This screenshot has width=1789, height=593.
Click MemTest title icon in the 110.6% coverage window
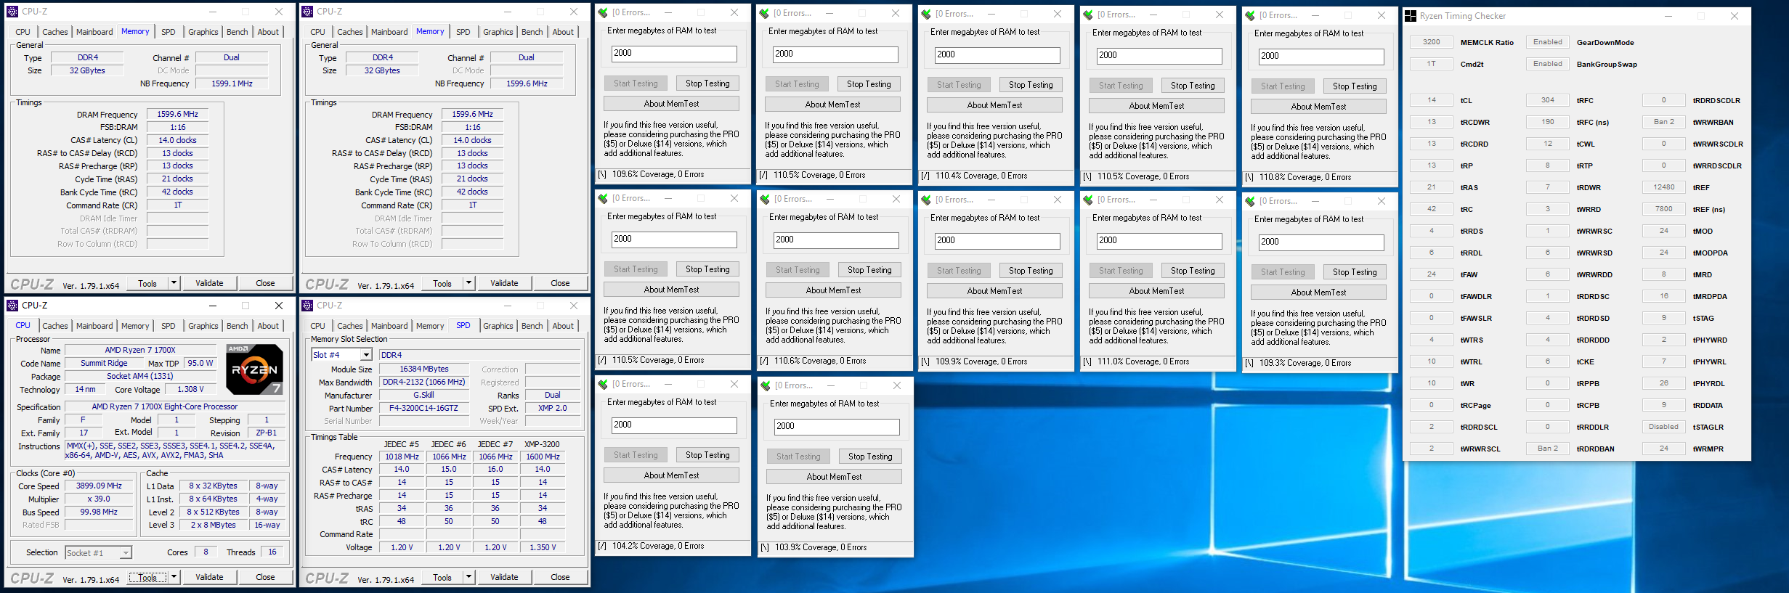765,199
